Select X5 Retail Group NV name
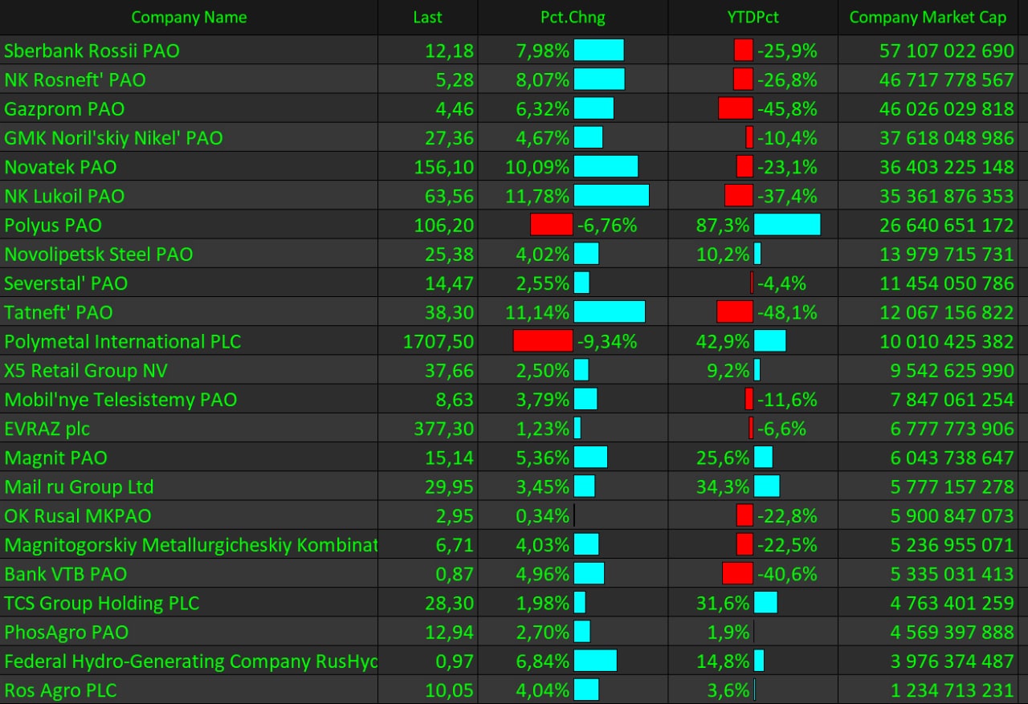The width and height of the screenshot is (1028, 704). [x=86, y=370]
